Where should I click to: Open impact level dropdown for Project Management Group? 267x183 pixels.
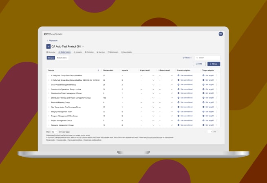click(x=154, y=121)
